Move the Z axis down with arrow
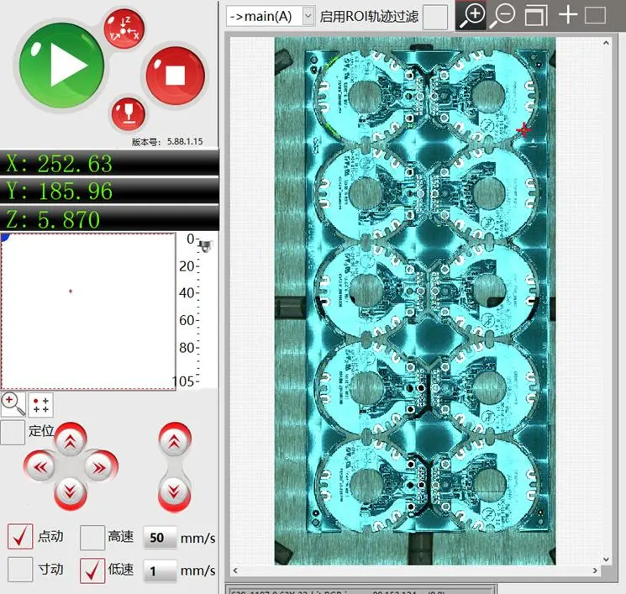The width and height of the screenshot is (626, 594). point(173,490)
